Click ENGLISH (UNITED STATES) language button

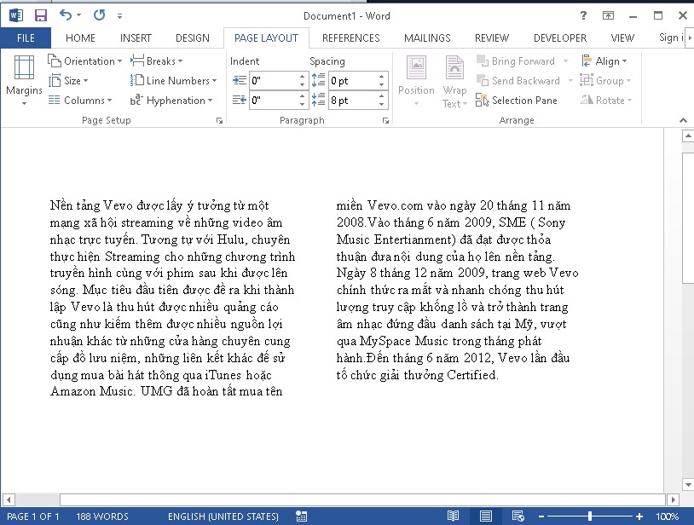tap(223, 516)
